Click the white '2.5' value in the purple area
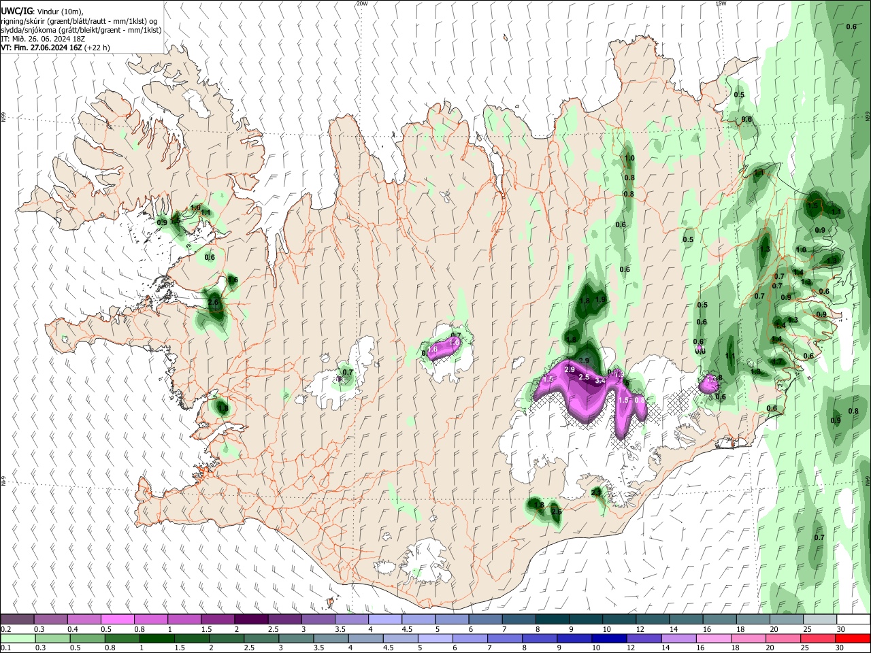The height and width of the screenshot is (653, 871). click(583, 377)
